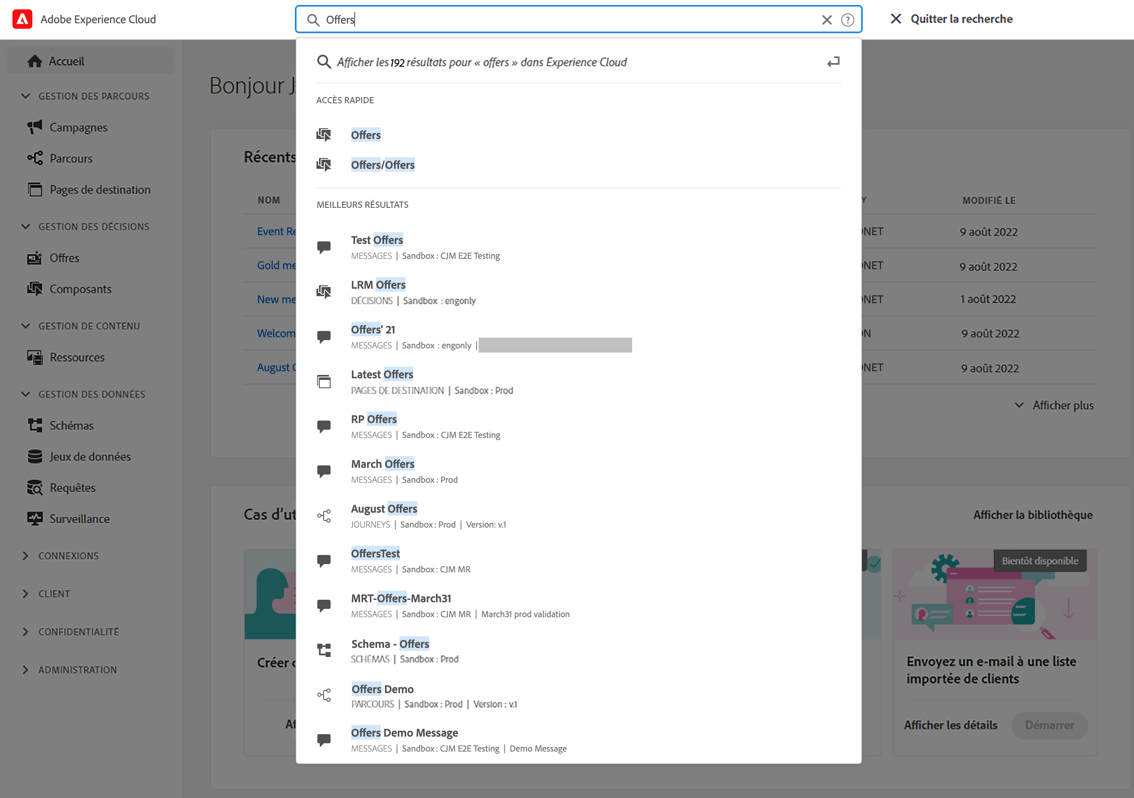Click the Jeux de données database icon
Image resolution: width=1134 pixels, height=798 pixels.
pos(34,456)
